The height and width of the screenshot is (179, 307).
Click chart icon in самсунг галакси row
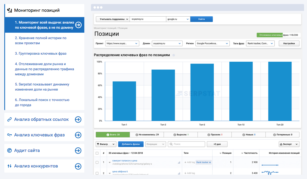click(x=179, y=162)
